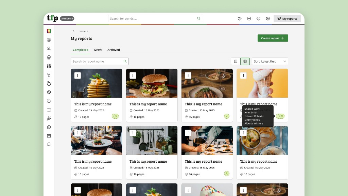348x196 pixels.
Task: Click the play tutorial icon in header
Action: (249, 19)
